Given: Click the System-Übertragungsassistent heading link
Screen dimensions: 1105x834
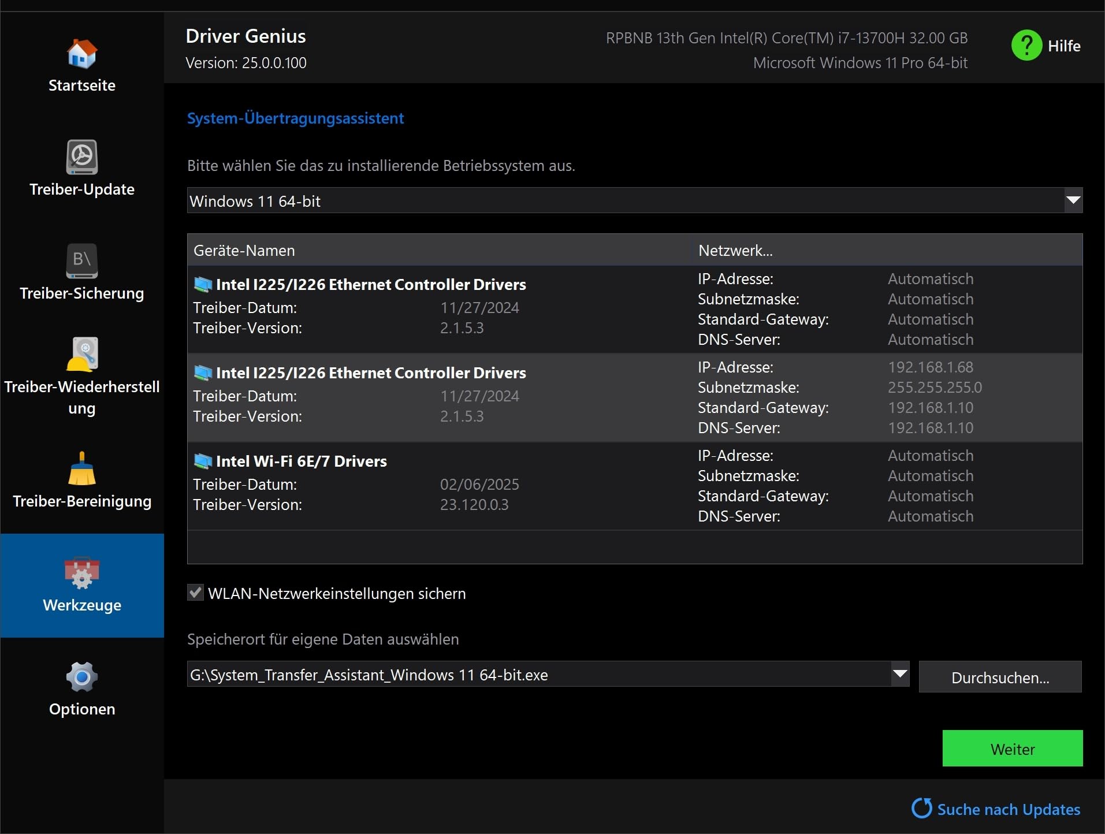Looking at the screenshot, I should (295, 118).
